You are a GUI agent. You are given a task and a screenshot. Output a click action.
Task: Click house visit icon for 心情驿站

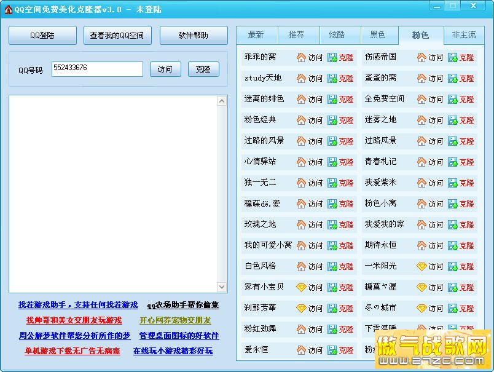(x=301, y=162)
